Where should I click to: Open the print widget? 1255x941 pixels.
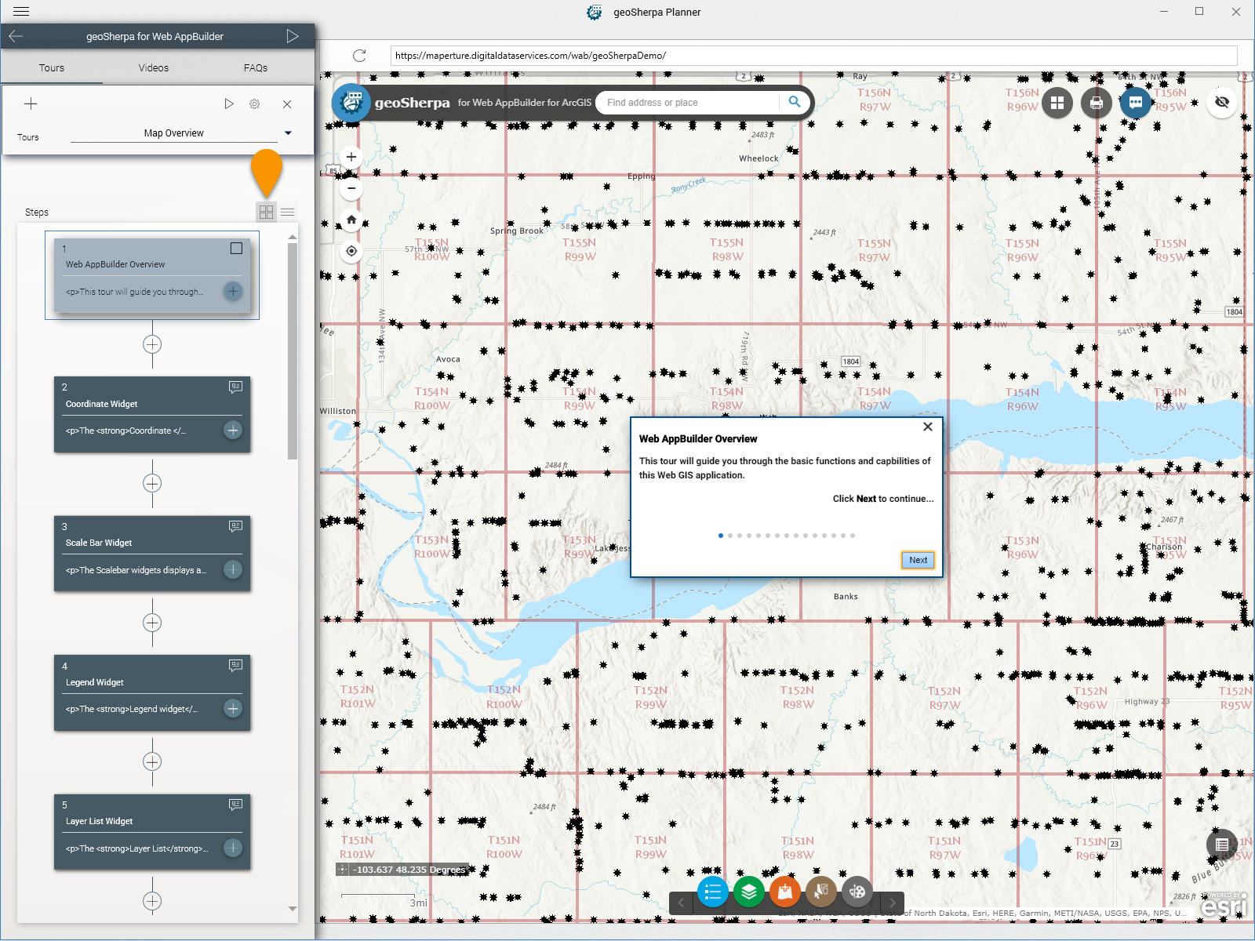tap(1097, 103)
